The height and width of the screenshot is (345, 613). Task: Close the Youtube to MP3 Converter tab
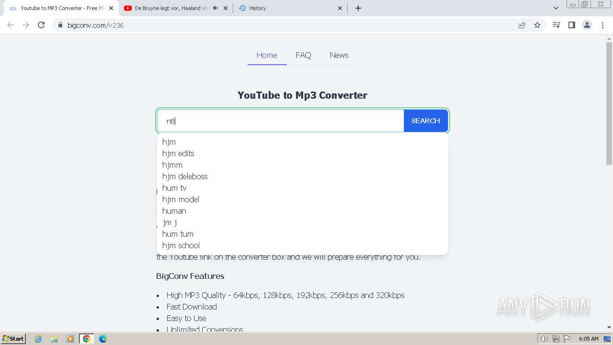pos(111,8)
